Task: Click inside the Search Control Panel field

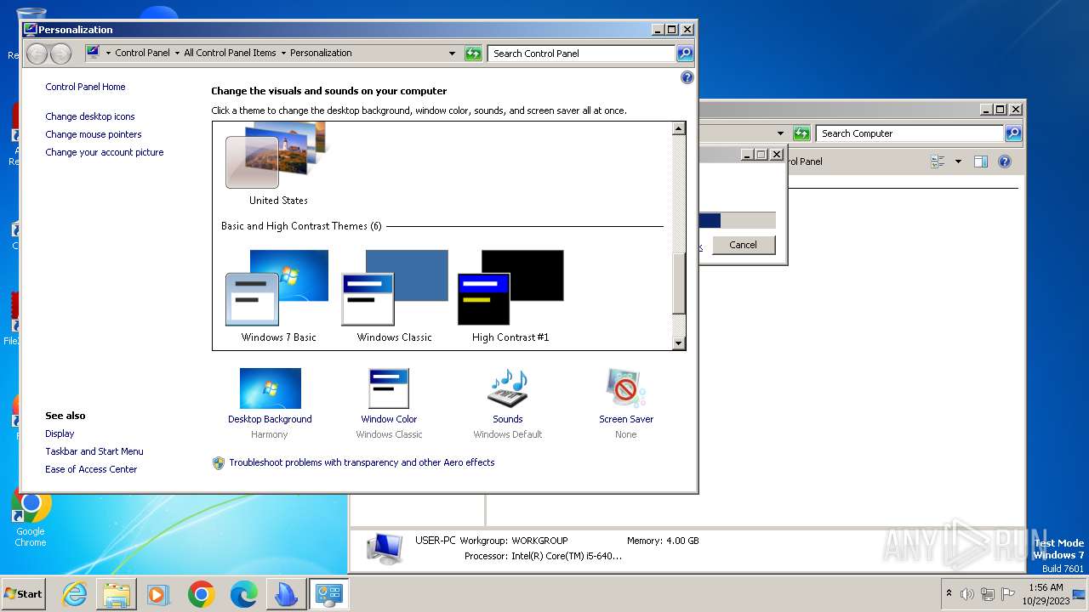Action: tap(582, 54)
